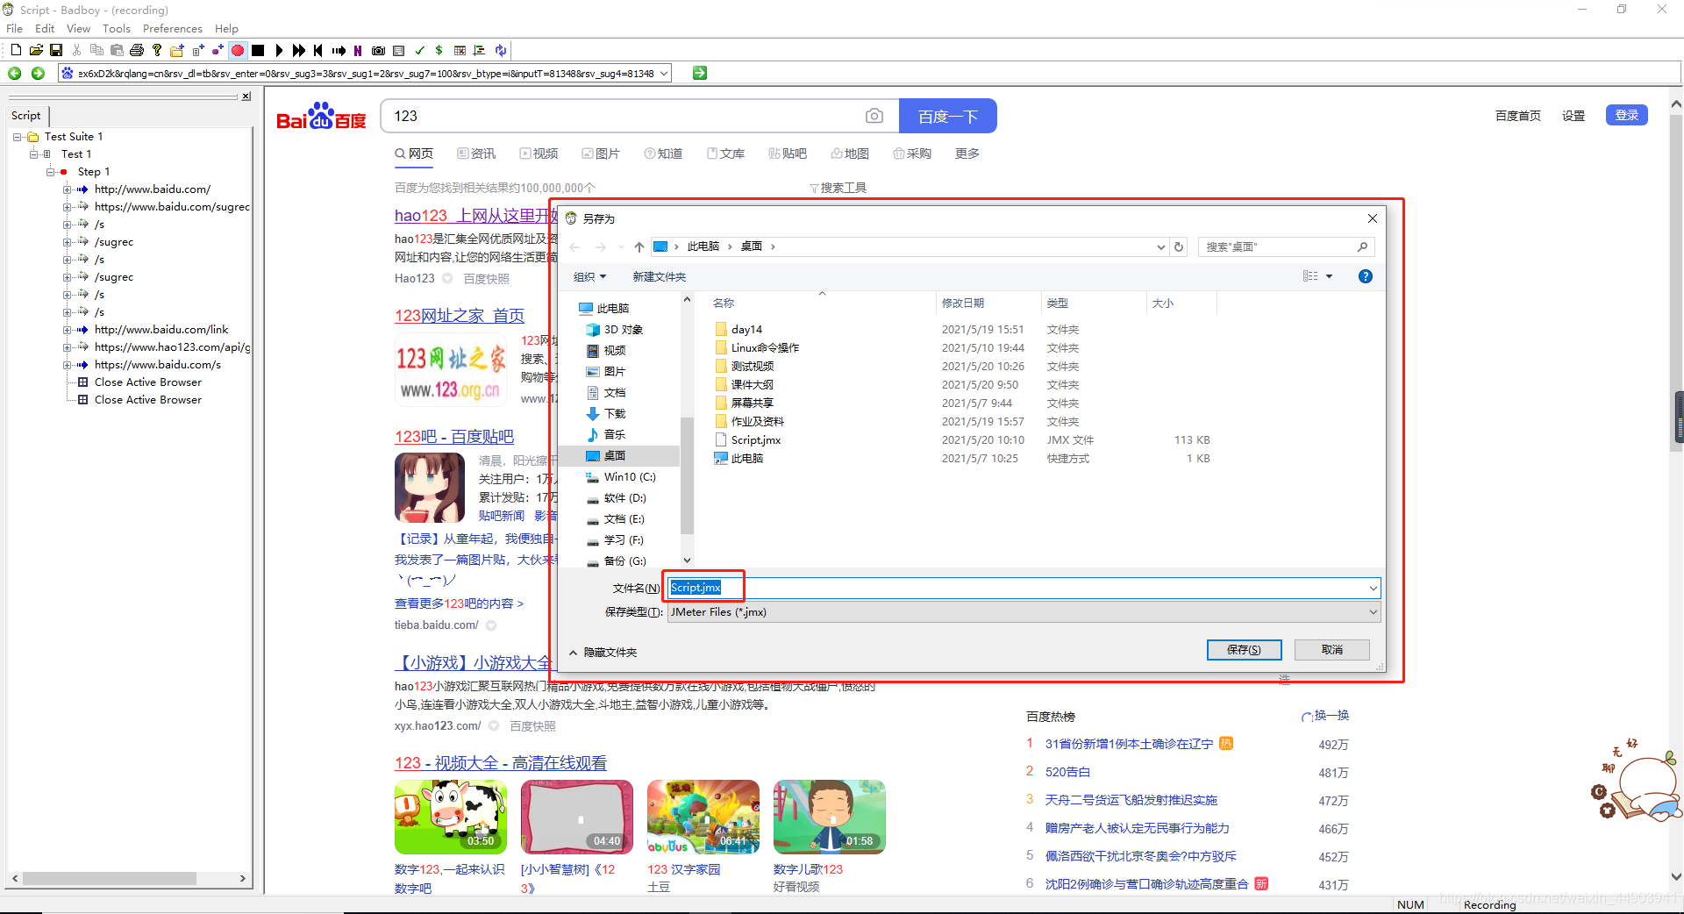Open the view options dropdown in dialog

[1330, 276]
